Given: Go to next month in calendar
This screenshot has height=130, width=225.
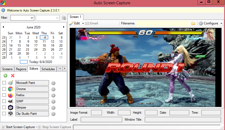Looking at the screenshot, I should pyautogui.click(x=64, y=27).
